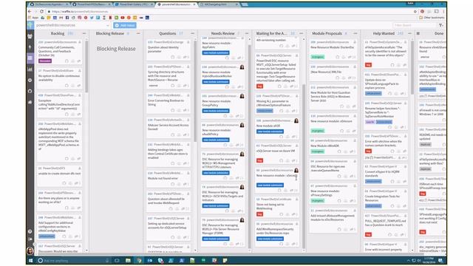The width and height of the screenshot is (473, 266).
Task: Click the browser back arrow
Action: pyautogui.click(x=30, y=12)
